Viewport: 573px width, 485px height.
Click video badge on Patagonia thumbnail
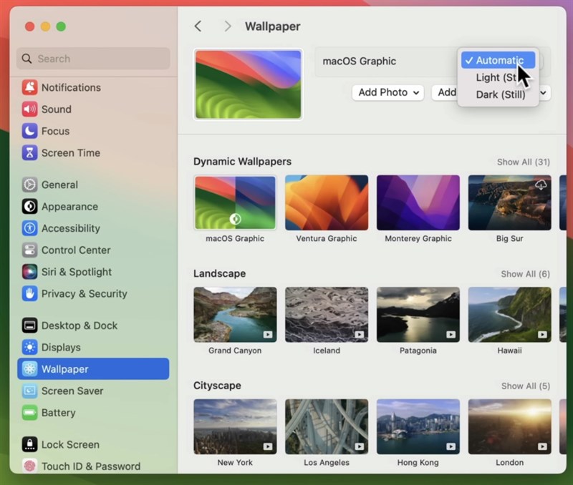coord(451,334)
